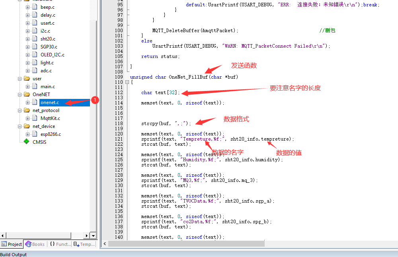Open onenet.c in project tree
398x257 pixels.
tap(50, 102)
